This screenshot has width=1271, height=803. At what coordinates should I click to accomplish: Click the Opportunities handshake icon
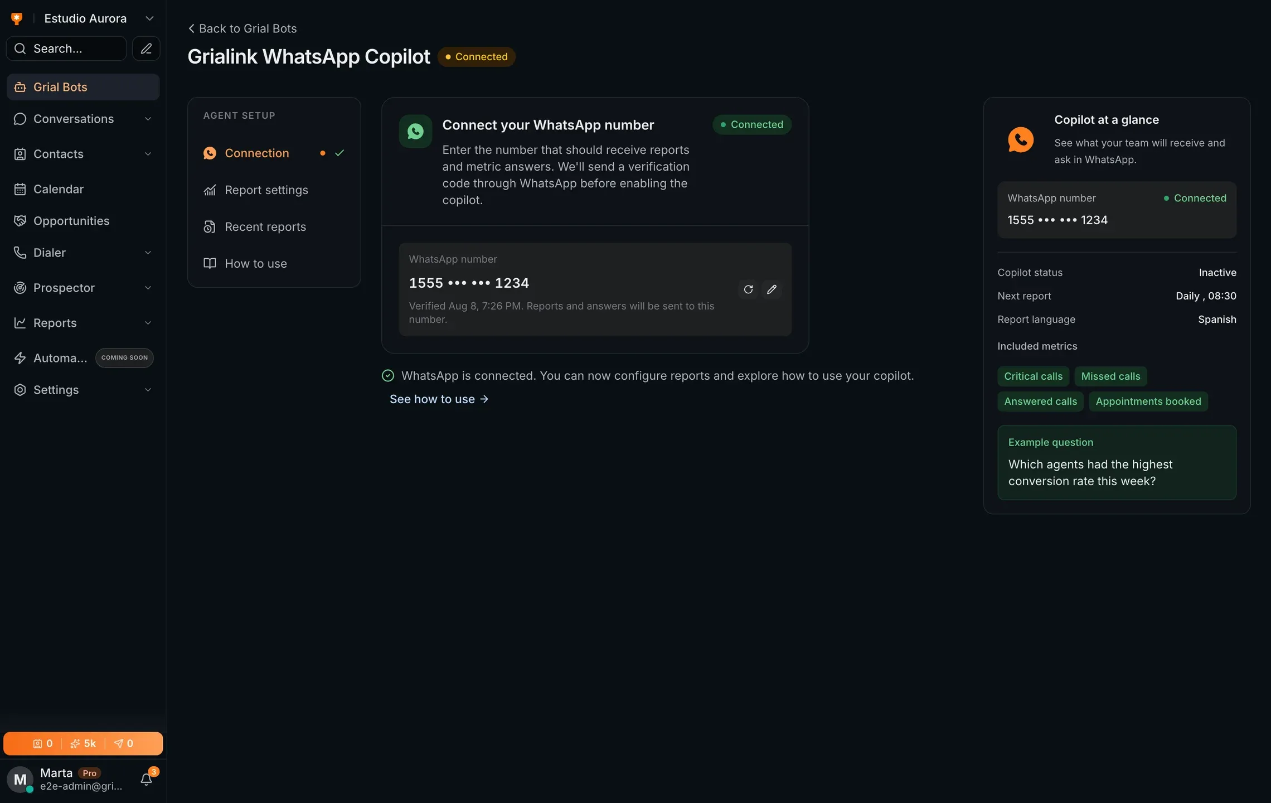[x=20, y=221]
